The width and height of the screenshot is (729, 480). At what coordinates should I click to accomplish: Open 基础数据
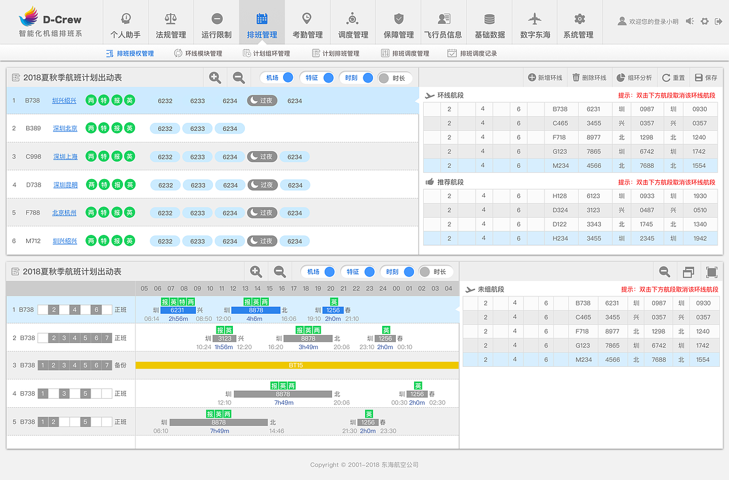point(490,22)
